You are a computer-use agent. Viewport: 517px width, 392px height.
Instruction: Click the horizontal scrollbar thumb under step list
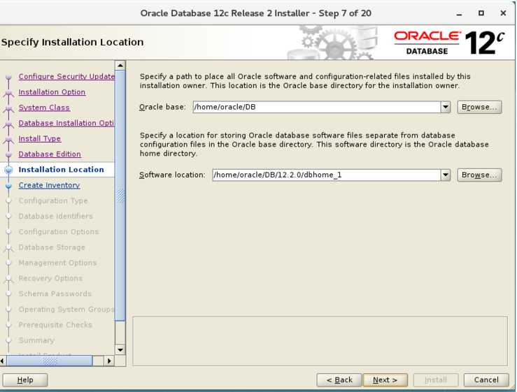pyautogui.click(x=50, y=361)
